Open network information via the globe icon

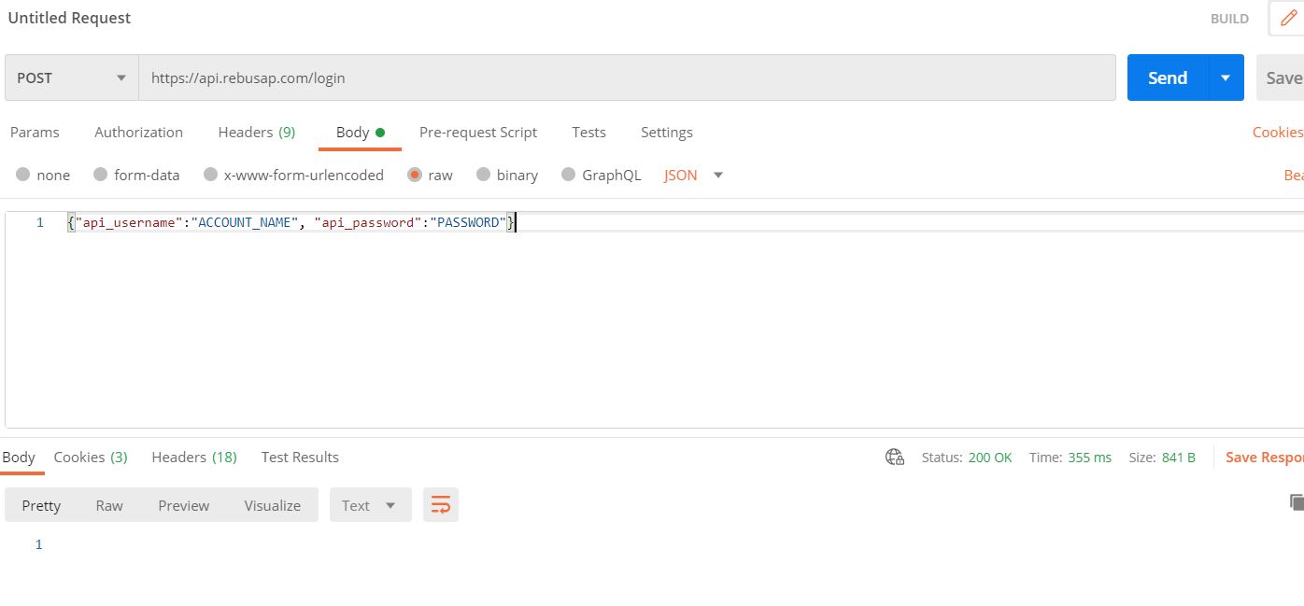[x=894, y=457]
